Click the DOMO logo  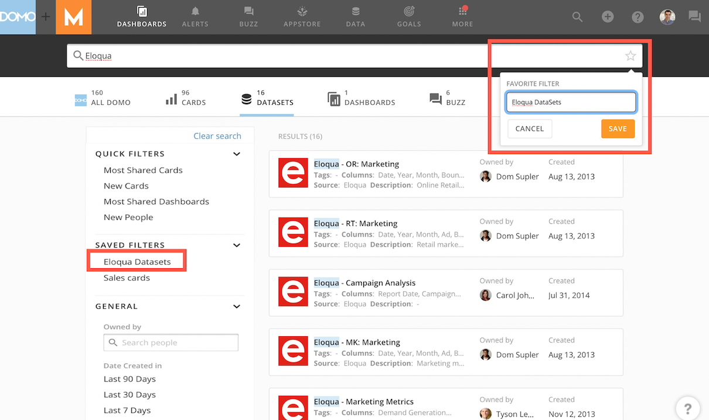point(18,17)
